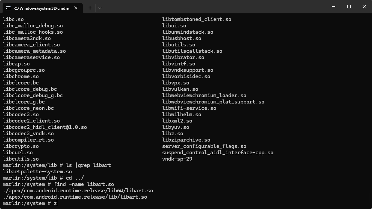Viewport: 372px width, 209px height.
Task: Maximize the terminal window
Action: (x=349, y=7)
